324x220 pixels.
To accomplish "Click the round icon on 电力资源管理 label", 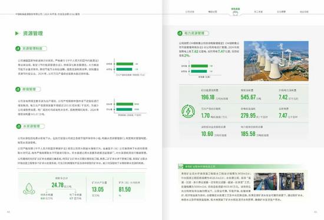I will coord(180,33).
